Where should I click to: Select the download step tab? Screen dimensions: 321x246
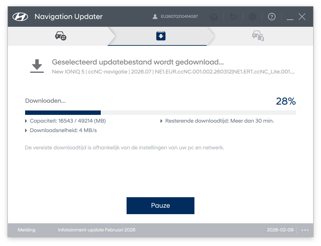coord(161,36)
